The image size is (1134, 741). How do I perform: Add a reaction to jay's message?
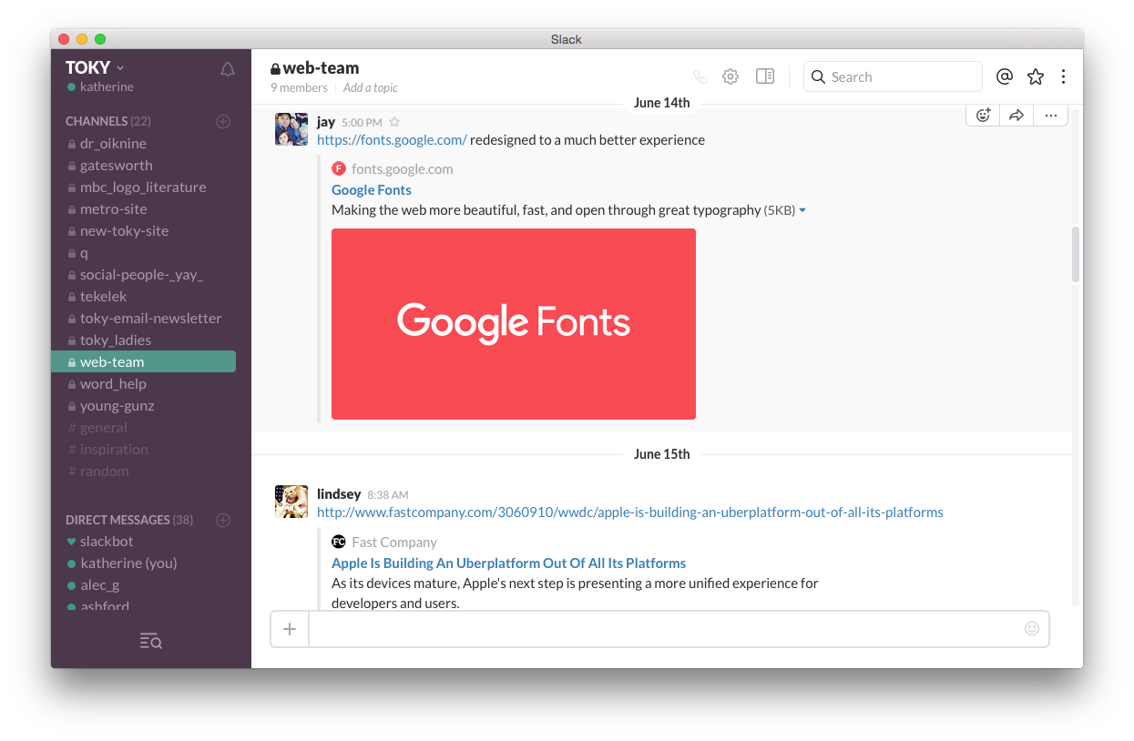click(x=983, y=116)
